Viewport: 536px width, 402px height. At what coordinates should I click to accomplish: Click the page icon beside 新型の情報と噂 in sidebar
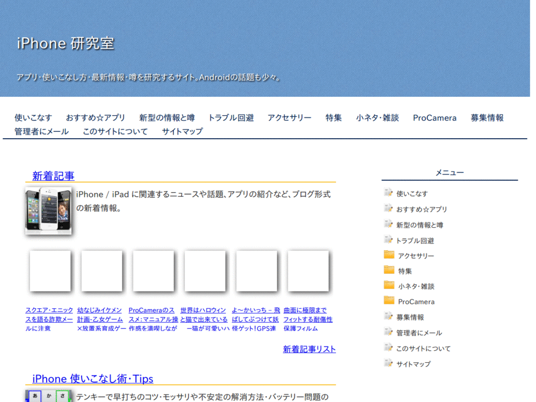coord(388,224)
